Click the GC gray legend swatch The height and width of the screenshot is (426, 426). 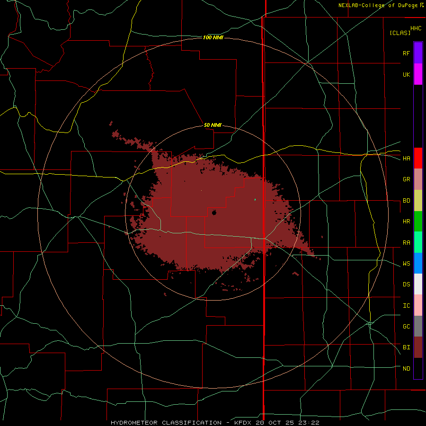[x=418, y=326]
